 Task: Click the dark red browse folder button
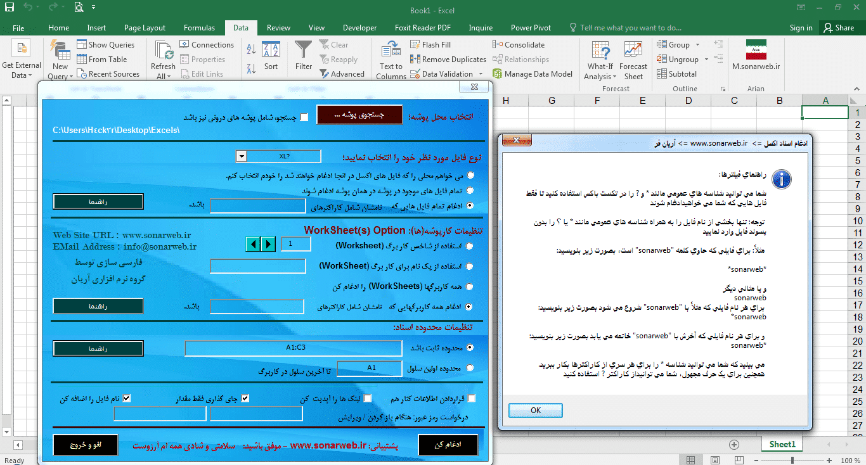pyautogui.click(x=359, y=114)
